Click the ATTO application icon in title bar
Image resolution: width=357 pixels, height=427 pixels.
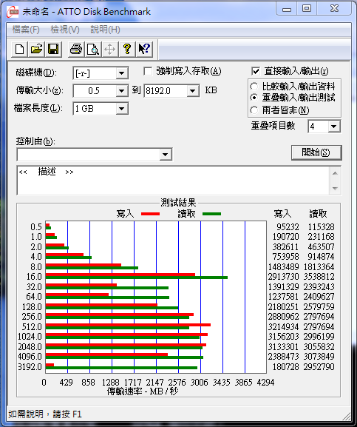pos(13,12)
